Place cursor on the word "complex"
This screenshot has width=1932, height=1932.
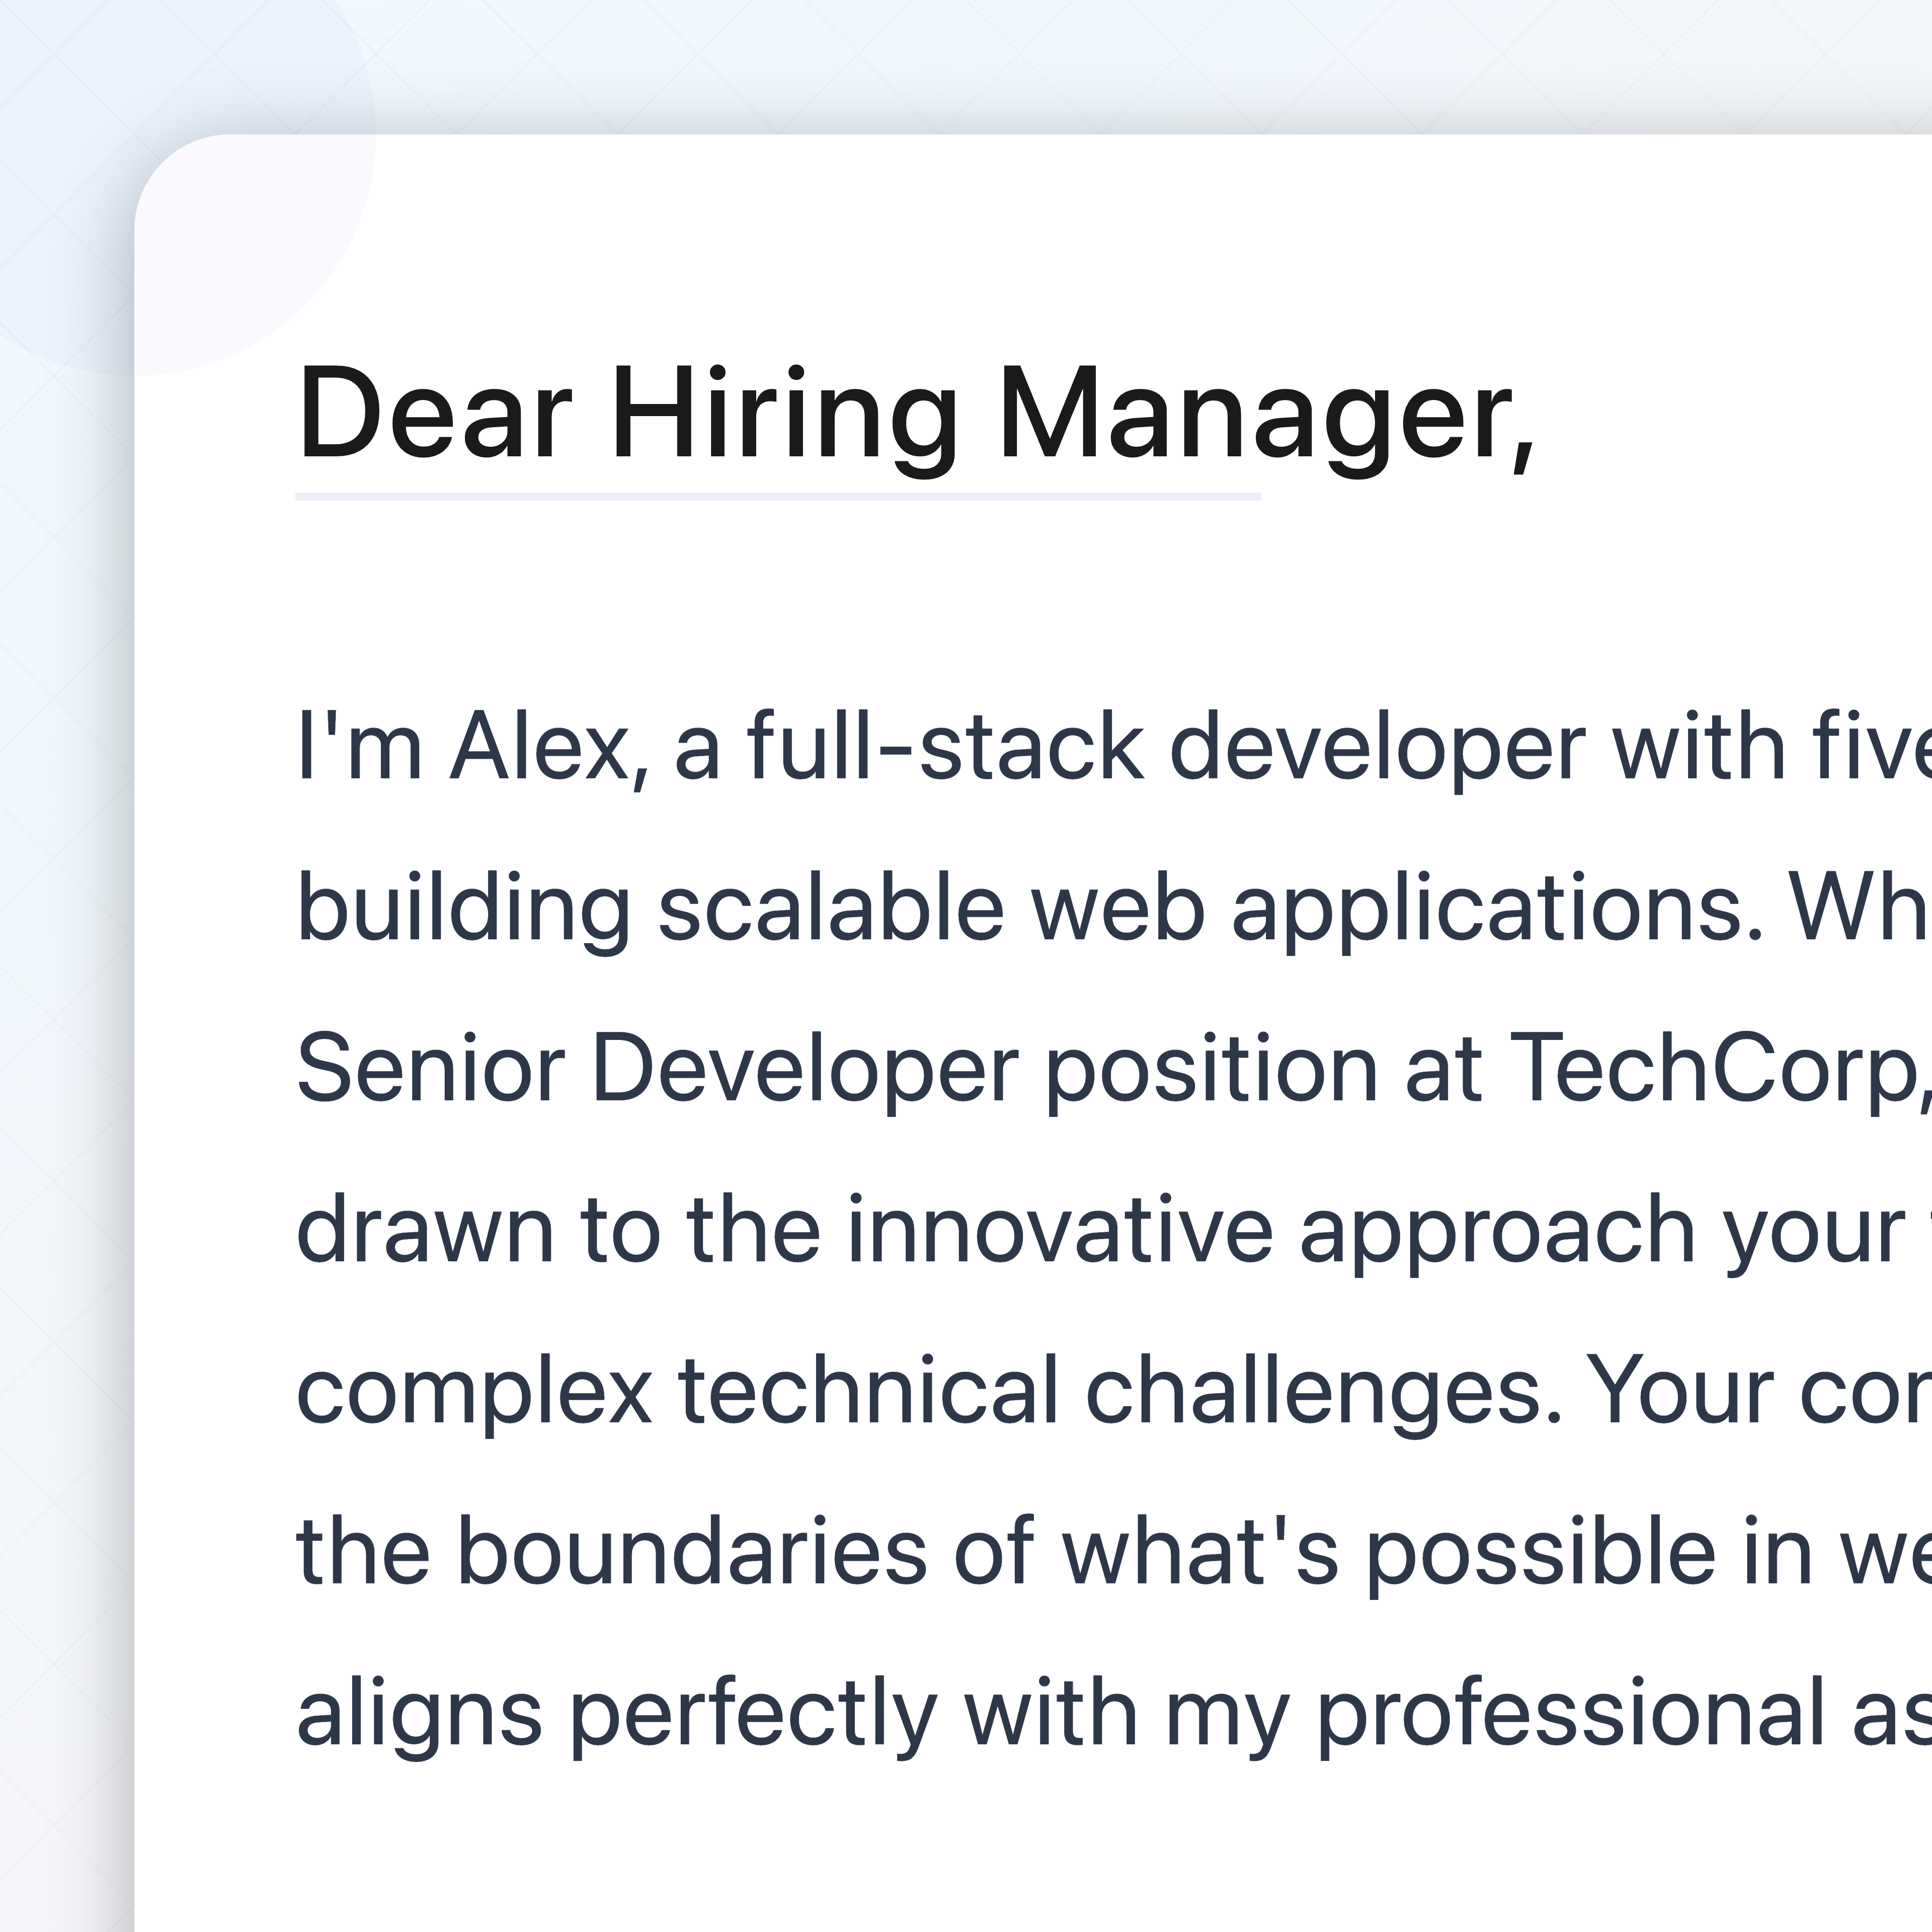474,1391
